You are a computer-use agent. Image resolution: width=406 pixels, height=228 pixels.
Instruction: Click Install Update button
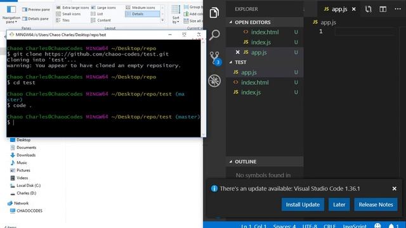pyautogui.click(x=303, y=205)
